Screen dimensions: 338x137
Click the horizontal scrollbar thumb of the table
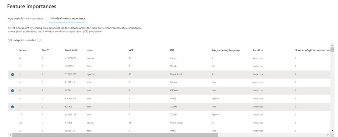[114, 135]
